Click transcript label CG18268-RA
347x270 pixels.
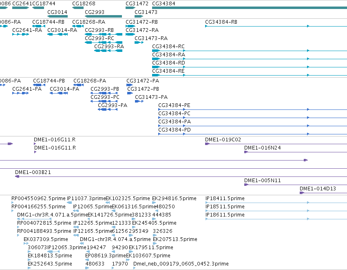tap(89, 22)
